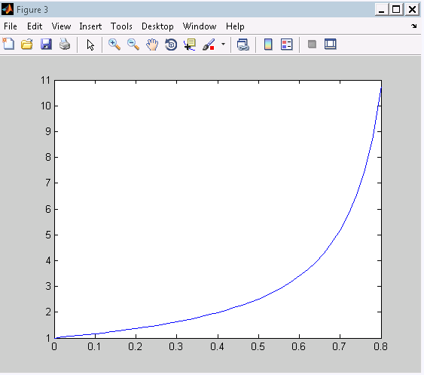Activate the Data Cursor tool

pos(190,45)
